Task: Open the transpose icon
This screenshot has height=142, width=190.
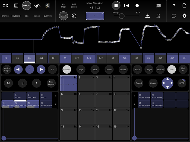Action: pos(37,6)
